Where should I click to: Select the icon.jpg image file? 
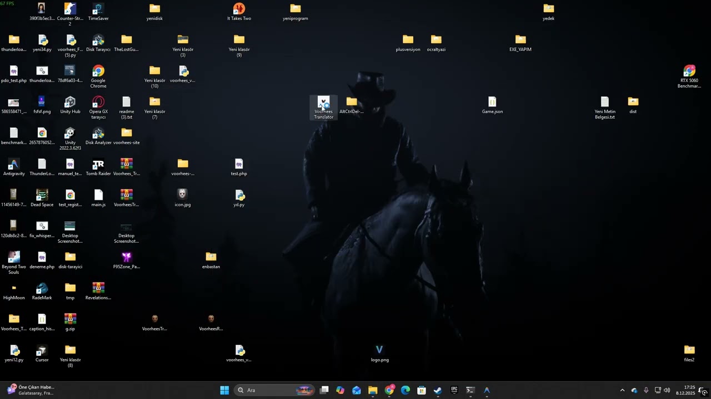(183, 198)
